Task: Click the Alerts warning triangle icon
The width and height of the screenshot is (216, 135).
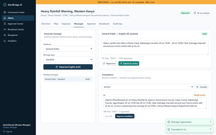Action: [x=5, y=18]
